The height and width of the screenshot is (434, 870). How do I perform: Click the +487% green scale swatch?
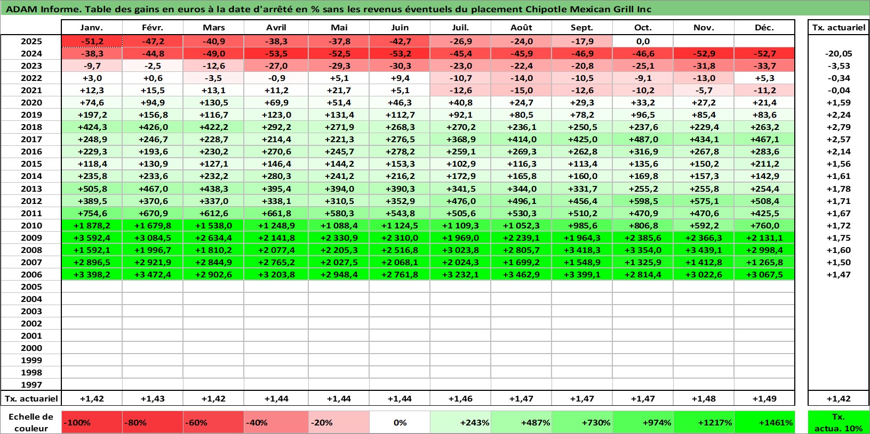click(521, 422)
